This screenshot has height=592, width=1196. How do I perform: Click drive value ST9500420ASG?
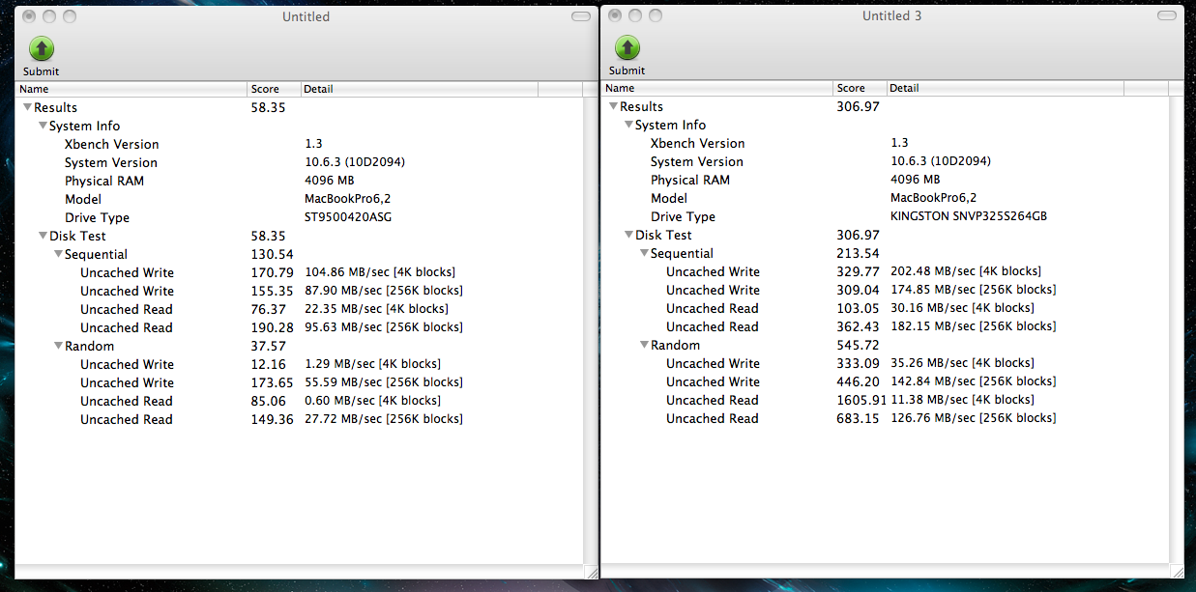point(348,218)
